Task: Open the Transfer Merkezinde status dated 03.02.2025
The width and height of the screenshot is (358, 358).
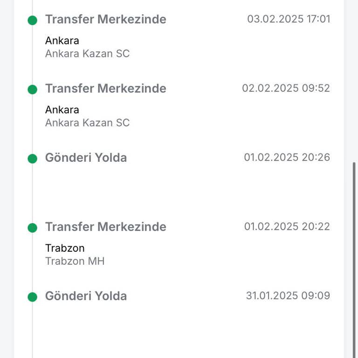Action: [x=105, y=20]
